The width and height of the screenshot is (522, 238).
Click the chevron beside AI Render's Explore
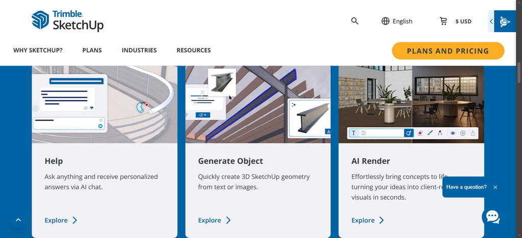[381, 220]
